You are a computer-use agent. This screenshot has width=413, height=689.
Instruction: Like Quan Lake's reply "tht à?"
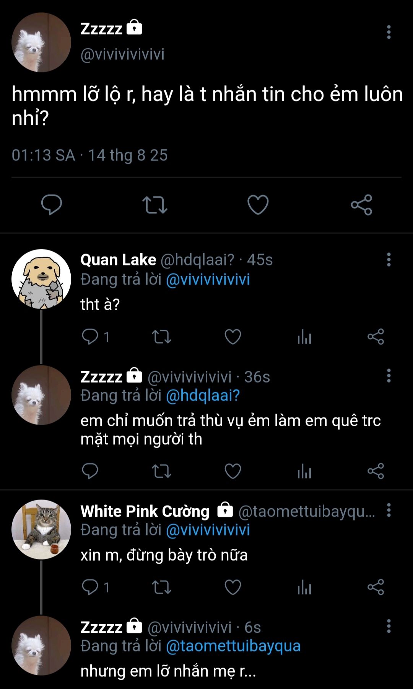point(233,337)
